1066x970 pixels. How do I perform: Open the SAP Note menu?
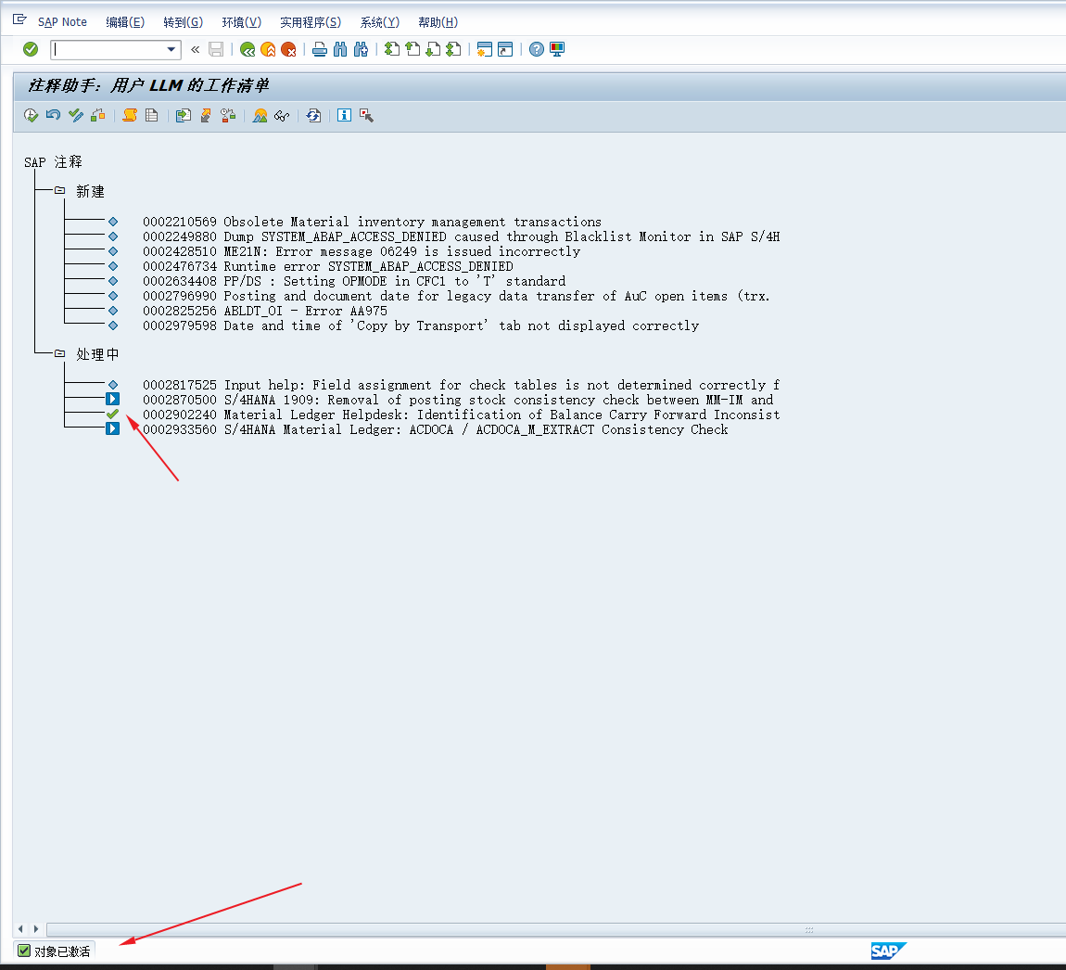click(62, 22)
